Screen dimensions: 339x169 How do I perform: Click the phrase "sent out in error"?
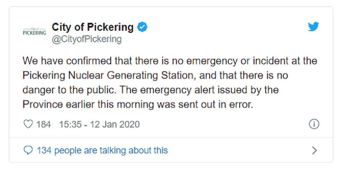(219, 104)
